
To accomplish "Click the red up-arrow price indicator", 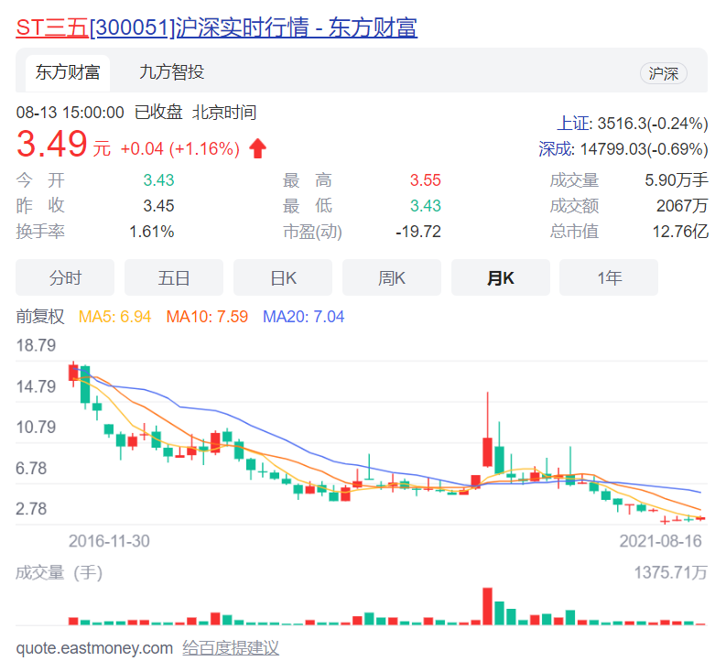I will pos(258,148).
